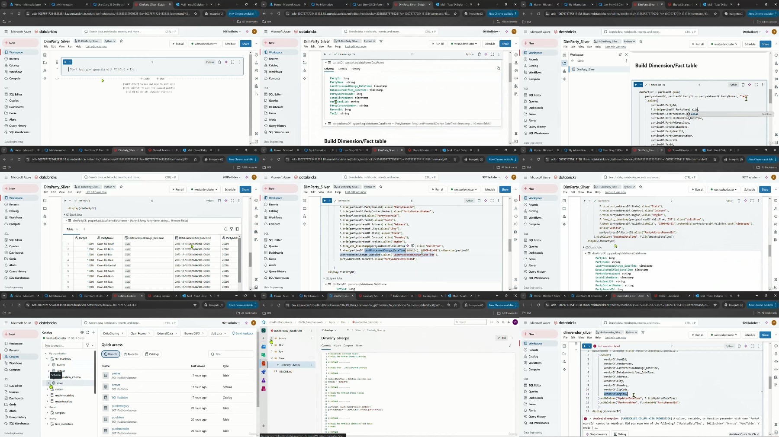The width and height of the screenshot is (779, 437).
Task: Focus the Filter field in Quick access
Action: 231,354
